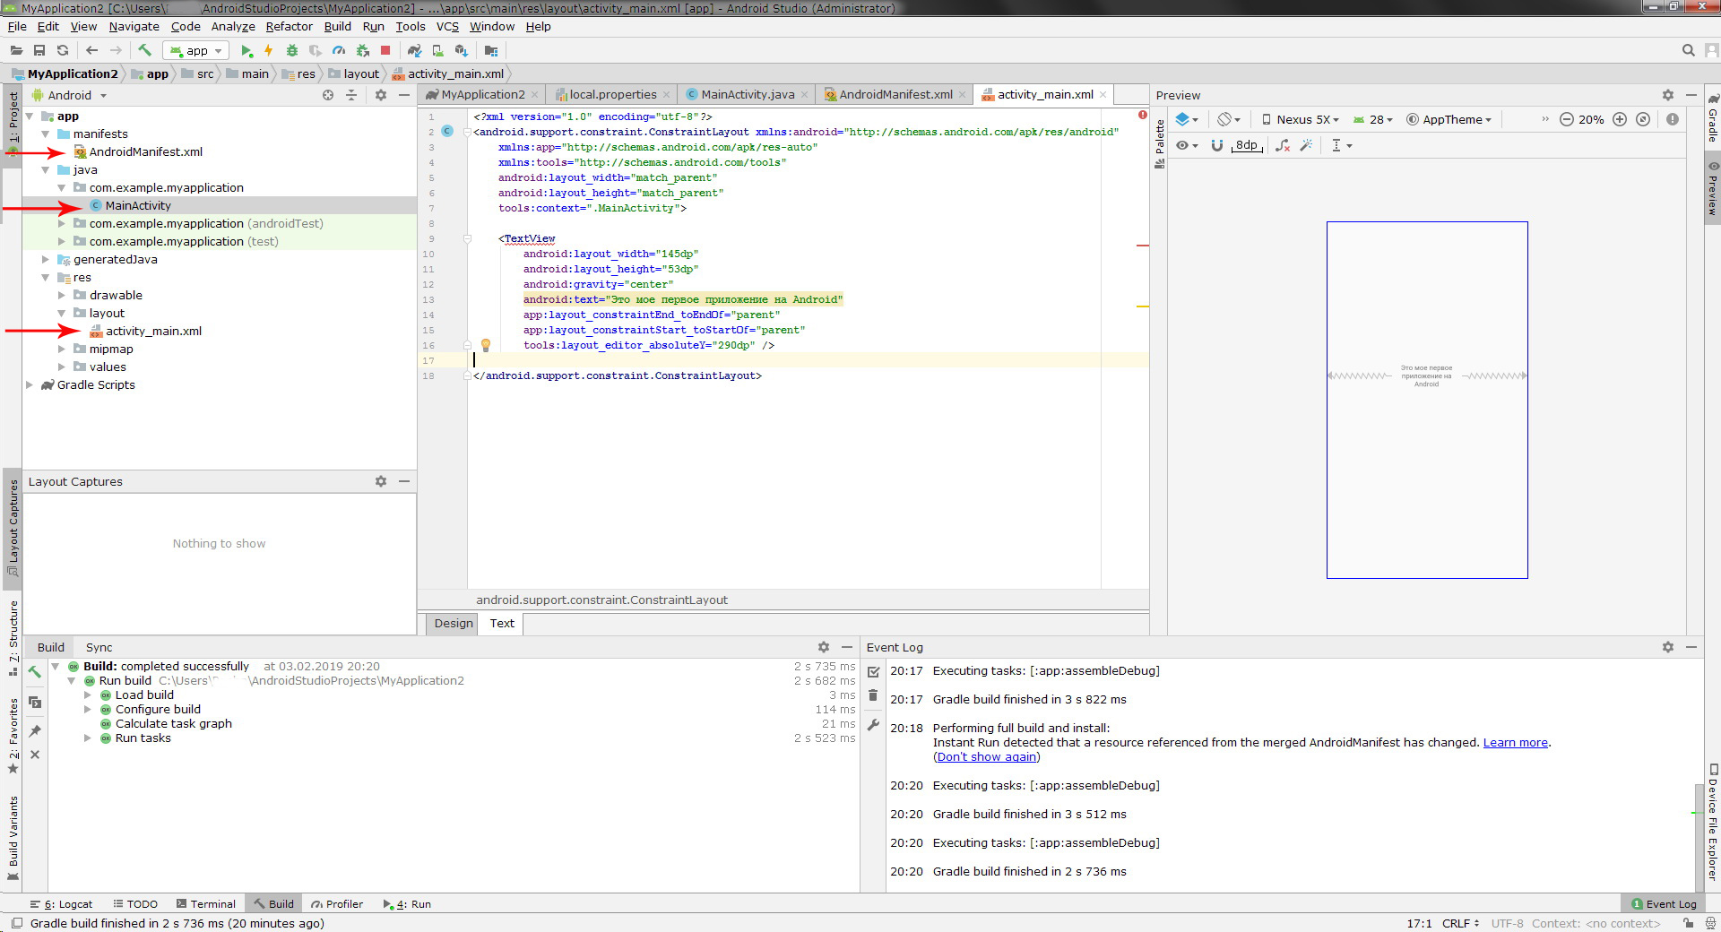Open the Profiler tool window button
This screenshot has width=1721, height=932.
pos(337,903)
